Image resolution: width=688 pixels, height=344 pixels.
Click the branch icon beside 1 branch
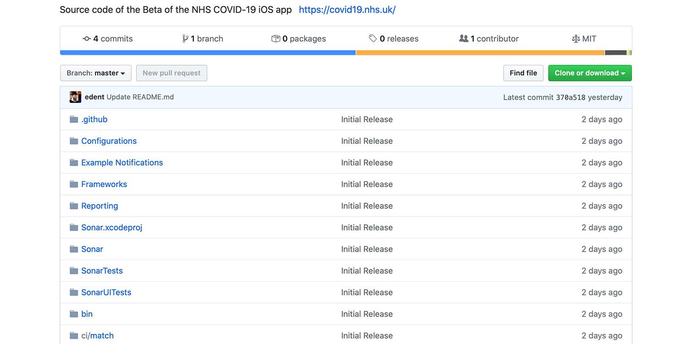tap(185, 39)
